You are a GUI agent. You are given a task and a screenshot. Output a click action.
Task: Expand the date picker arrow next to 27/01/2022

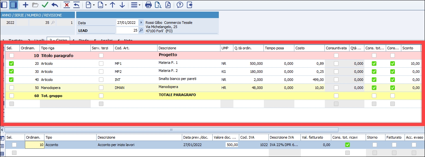coord(141,23)
